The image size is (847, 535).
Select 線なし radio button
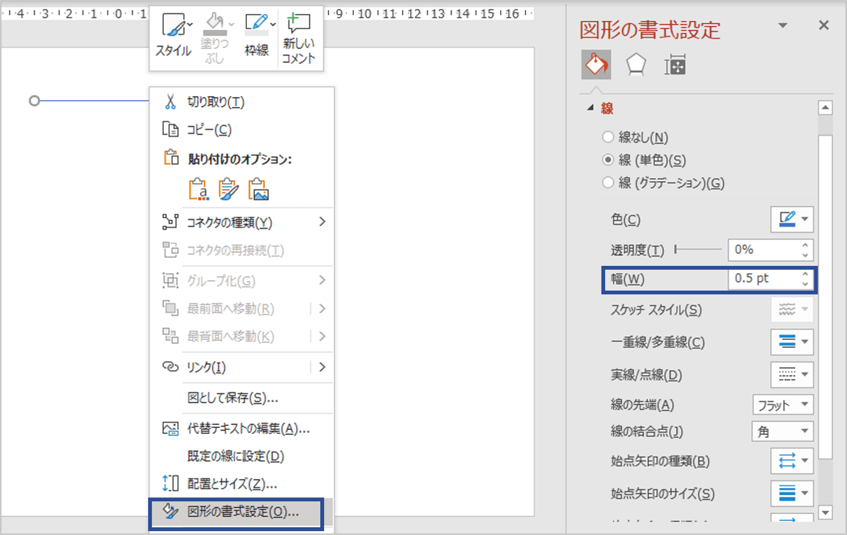tap(608, 137)
